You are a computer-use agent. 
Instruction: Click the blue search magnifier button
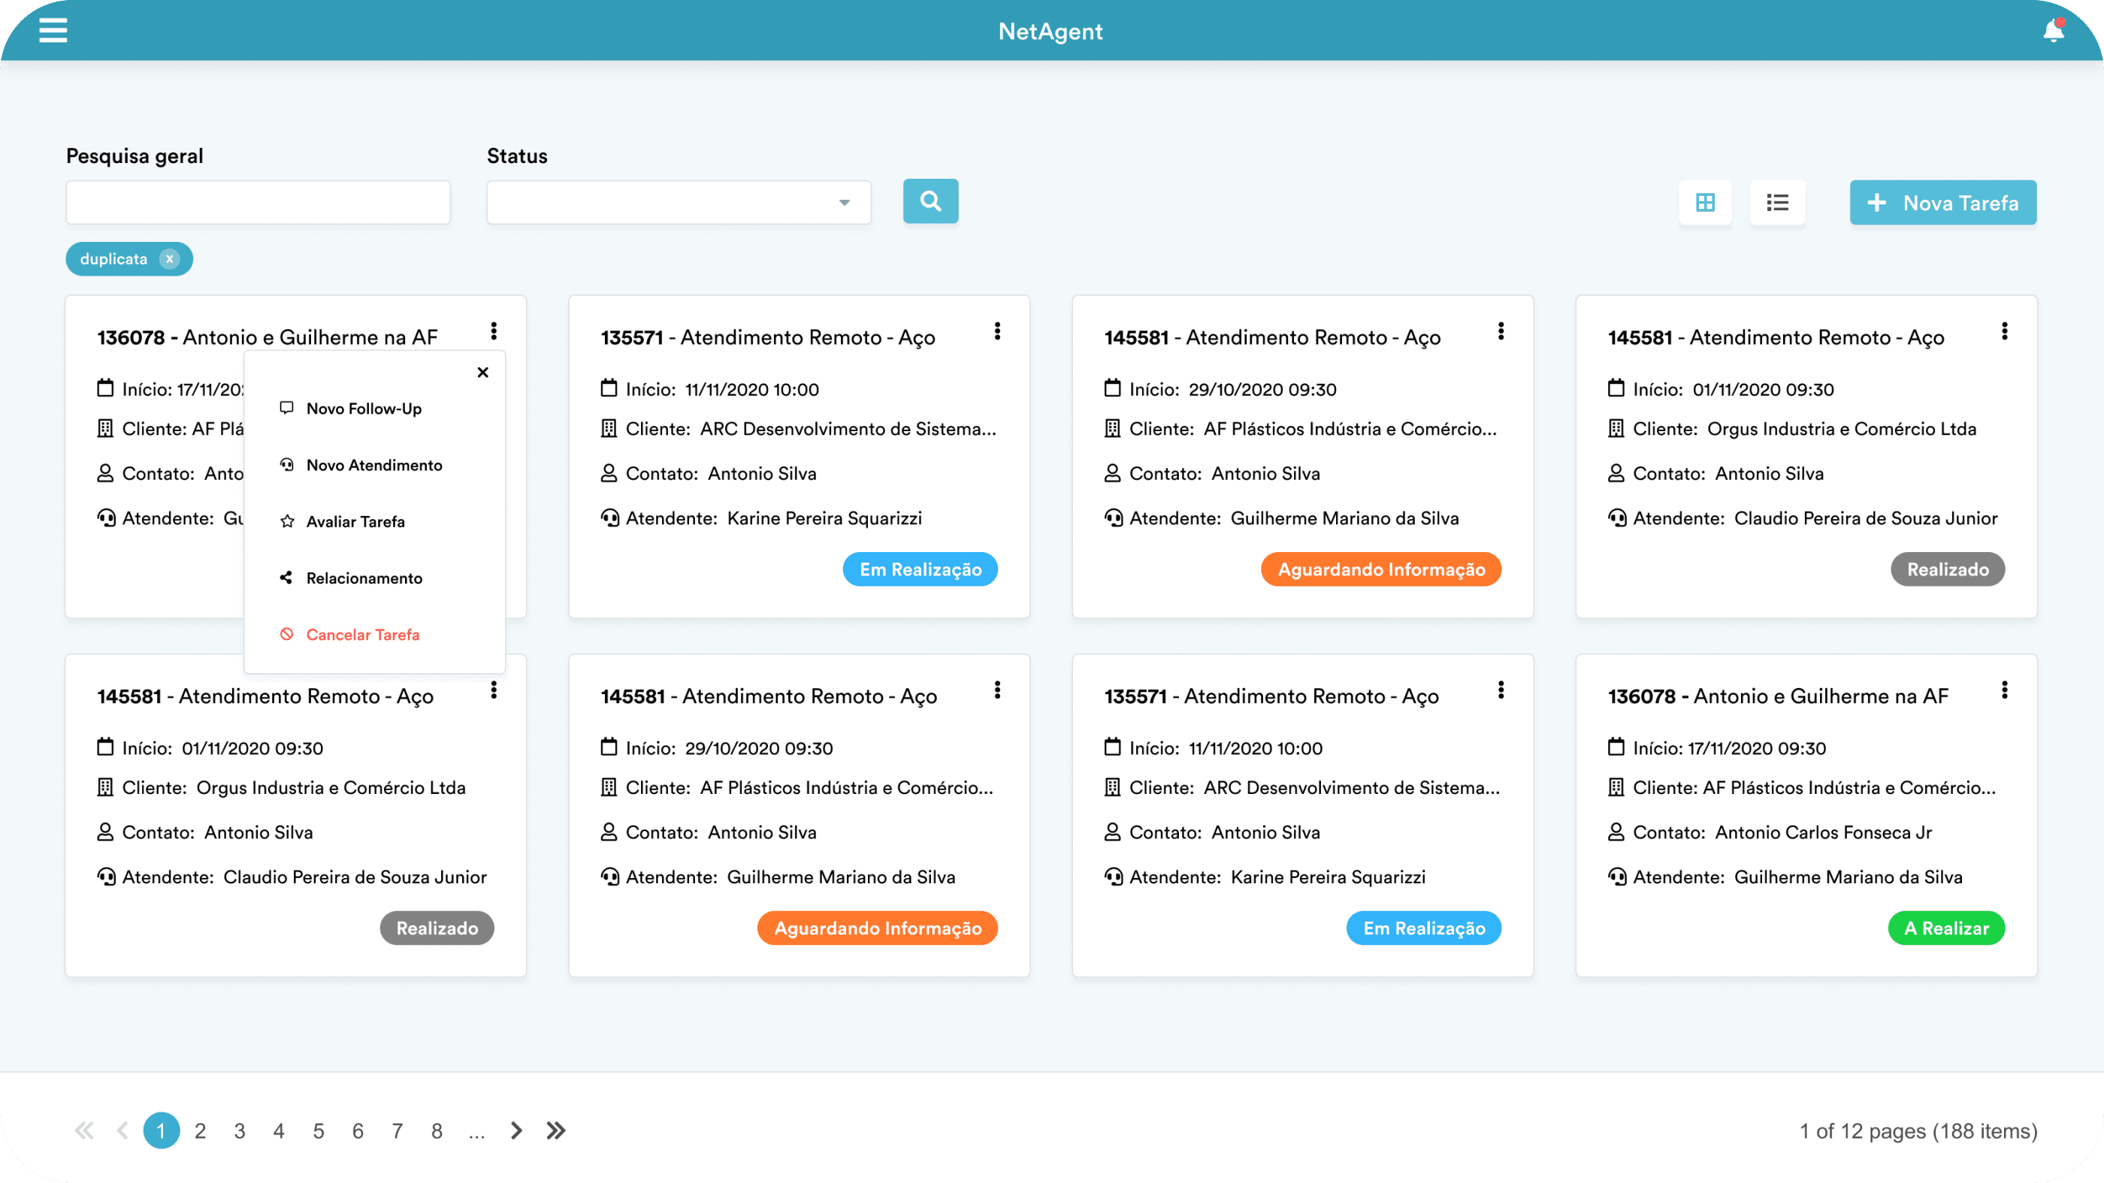(x=930, y=201)
